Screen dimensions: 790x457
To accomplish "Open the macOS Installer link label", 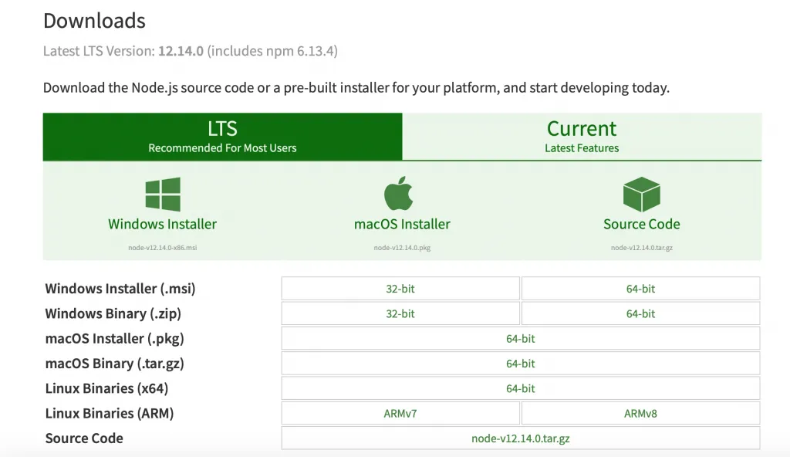I will tap(402, 224).
